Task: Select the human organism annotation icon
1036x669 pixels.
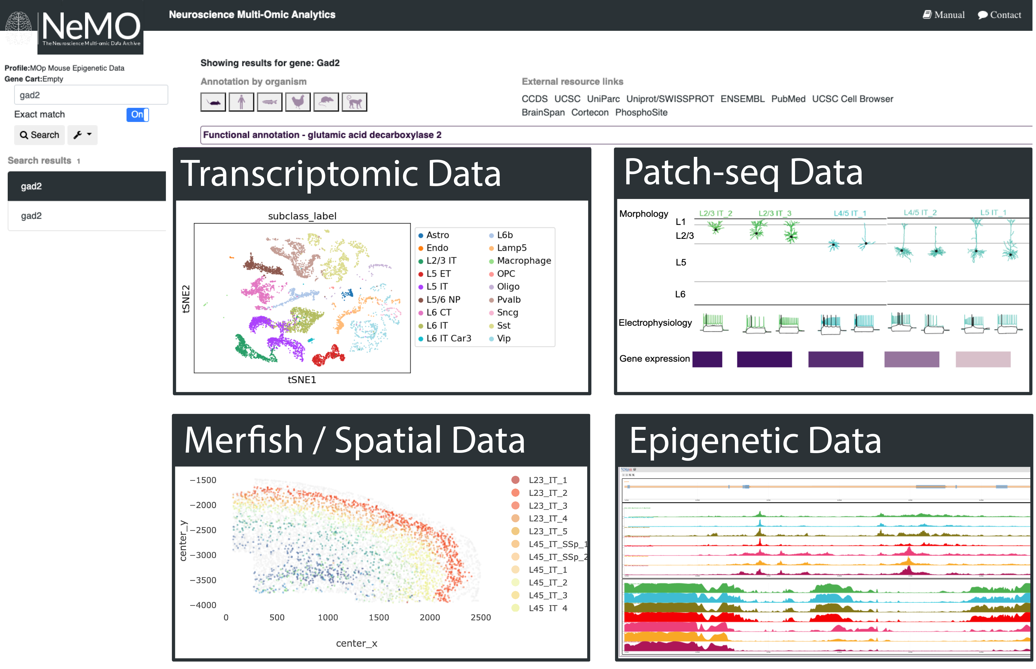Action: pos(241,102)
